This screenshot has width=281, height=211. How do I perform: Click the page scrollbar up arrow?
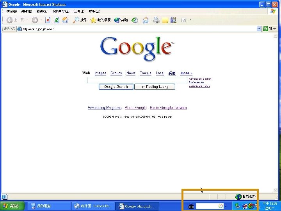[275, 36]
